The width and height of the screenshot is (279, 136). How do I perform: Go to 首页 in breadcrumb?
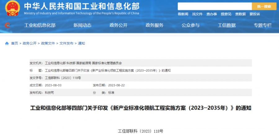coord(15,44)
